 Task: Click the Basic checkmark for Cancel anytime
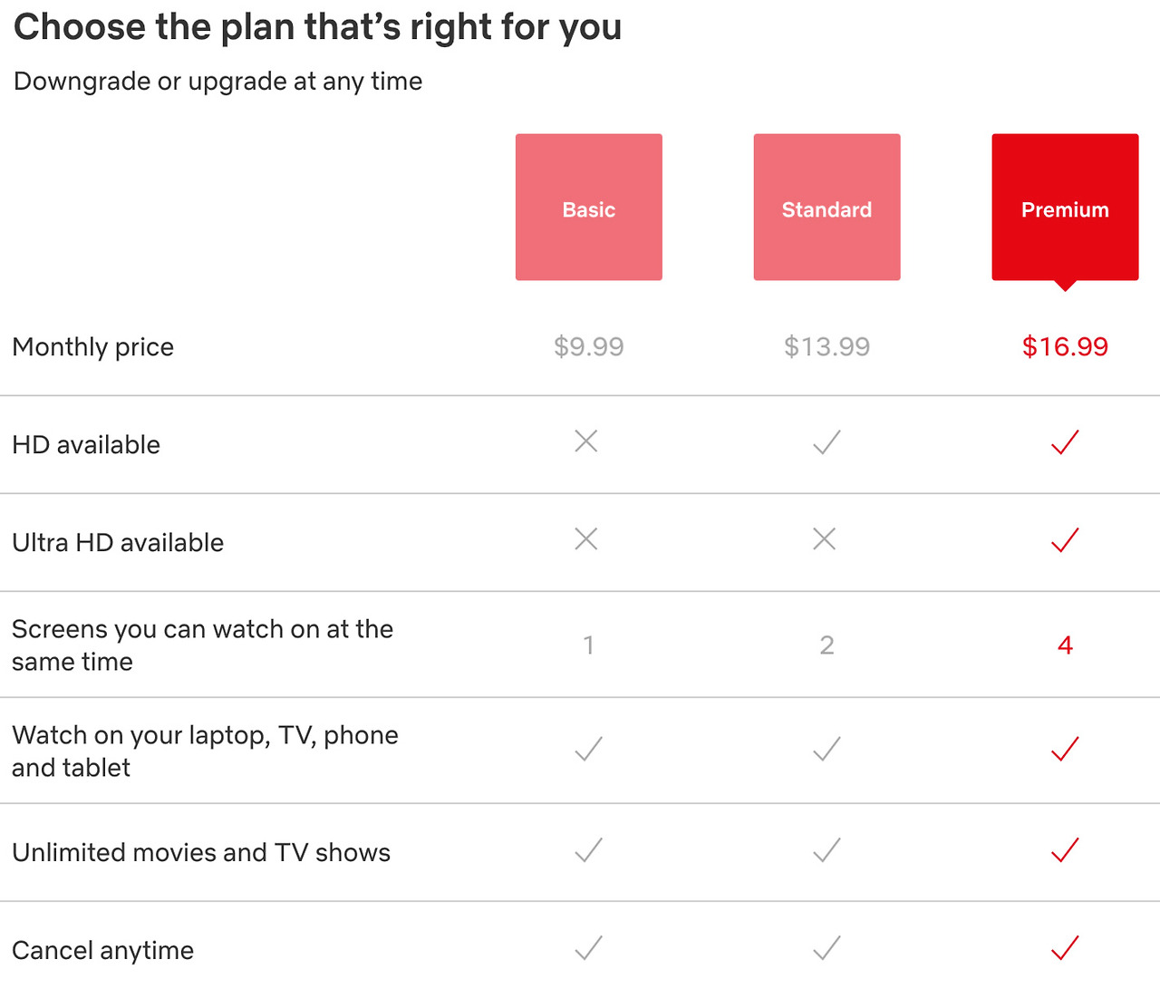[x=587, y=948]
